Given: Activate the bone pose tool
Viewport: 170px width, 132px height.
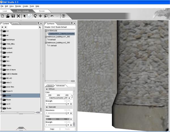Looking at the screenshot, I should click(x=30, y=16).
